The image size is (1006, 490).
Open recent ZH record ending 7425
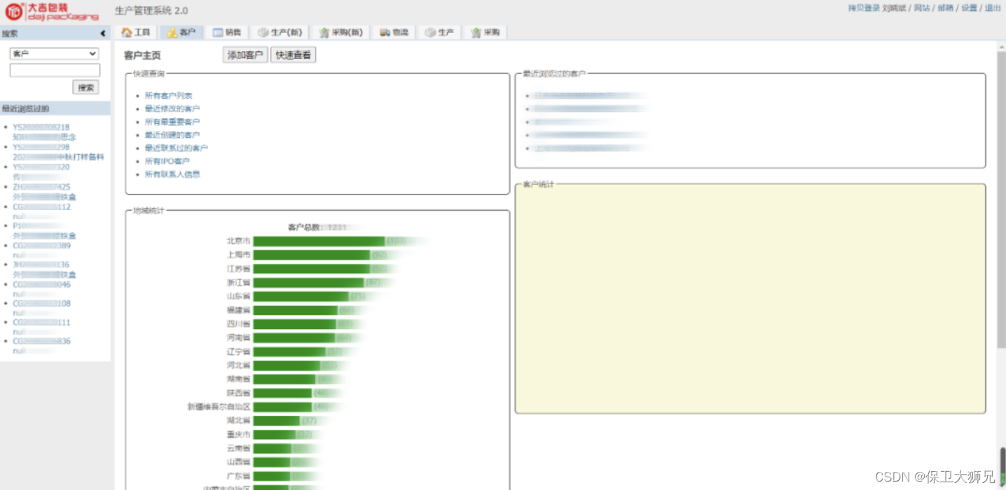coord(41,188)
